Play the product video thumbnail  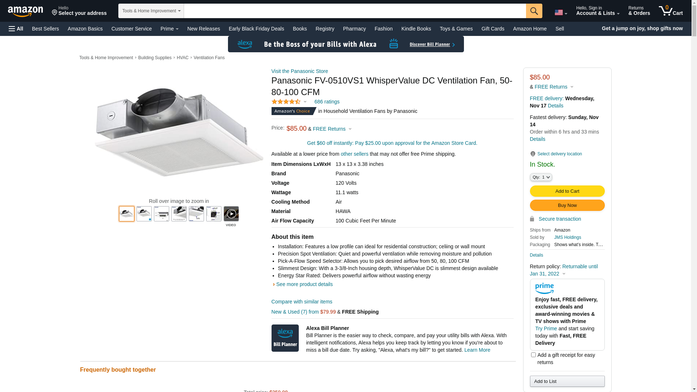[x=231, y=214]
